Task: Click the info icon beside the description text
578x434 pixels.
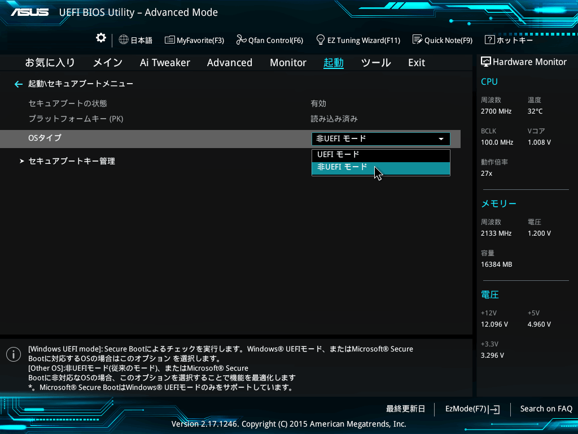Action: point(13,354)
